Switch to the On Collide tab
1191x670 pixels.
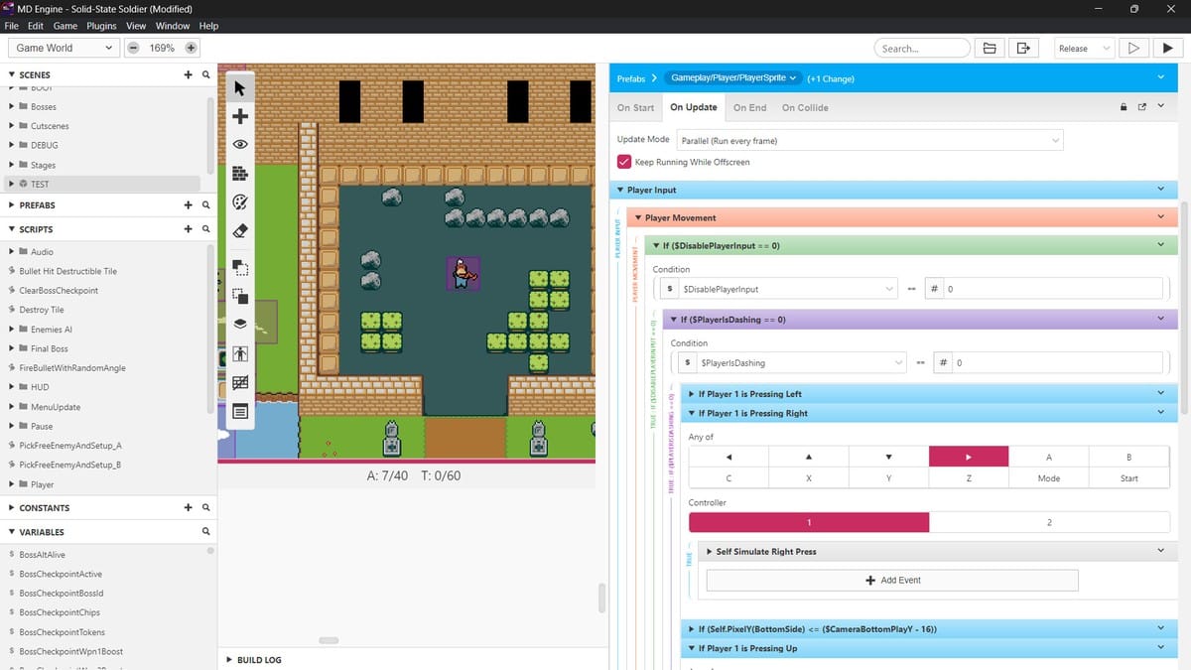coord(805,107)
